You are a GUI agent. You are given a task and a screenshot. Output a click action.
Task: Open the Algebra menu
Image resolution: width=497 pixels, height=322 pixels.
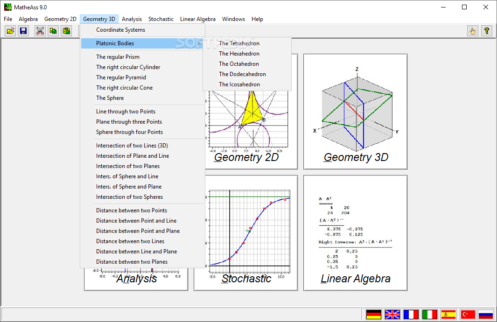pyautogui.click(x=28, y=19)
